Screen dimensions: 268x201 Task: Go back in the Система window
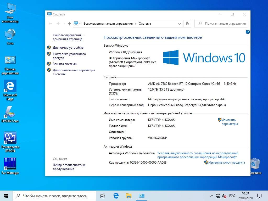(x=50, y=24)
